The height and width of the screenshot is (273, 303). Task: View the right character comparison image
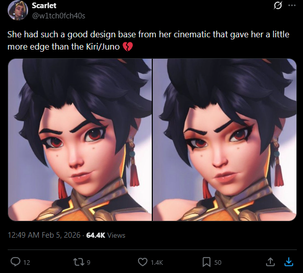point(224,140)
